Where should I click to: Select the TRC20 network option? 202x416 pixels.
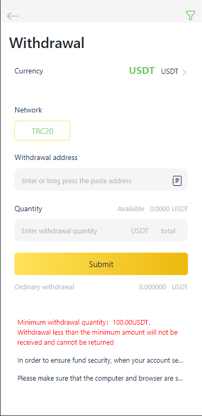point(42,130)
